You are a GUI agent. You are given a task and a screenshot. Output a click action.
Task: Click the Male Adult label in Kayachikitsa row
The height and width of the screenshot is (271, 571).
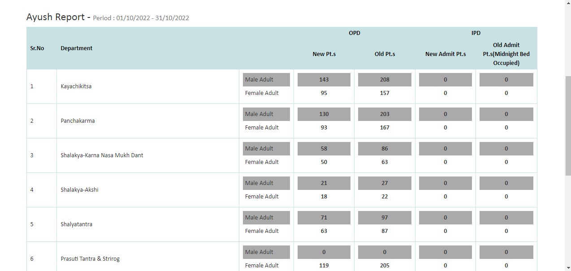point(266,80)
